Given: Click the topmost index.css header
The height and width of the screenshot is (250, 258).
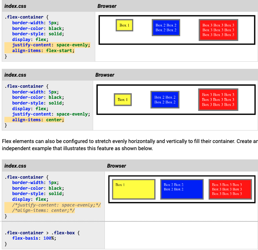Looking at the screenshot, I should pyautogui.click(x=15, y=6).
